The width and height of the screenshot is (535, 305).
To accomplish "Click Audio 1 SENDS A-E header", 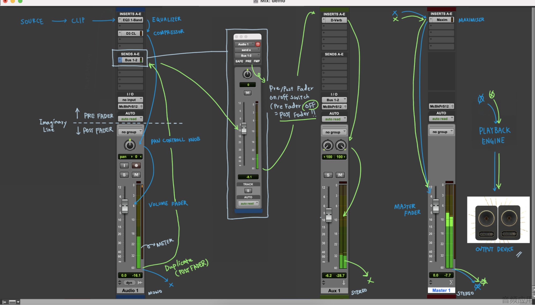I will 130,54.
